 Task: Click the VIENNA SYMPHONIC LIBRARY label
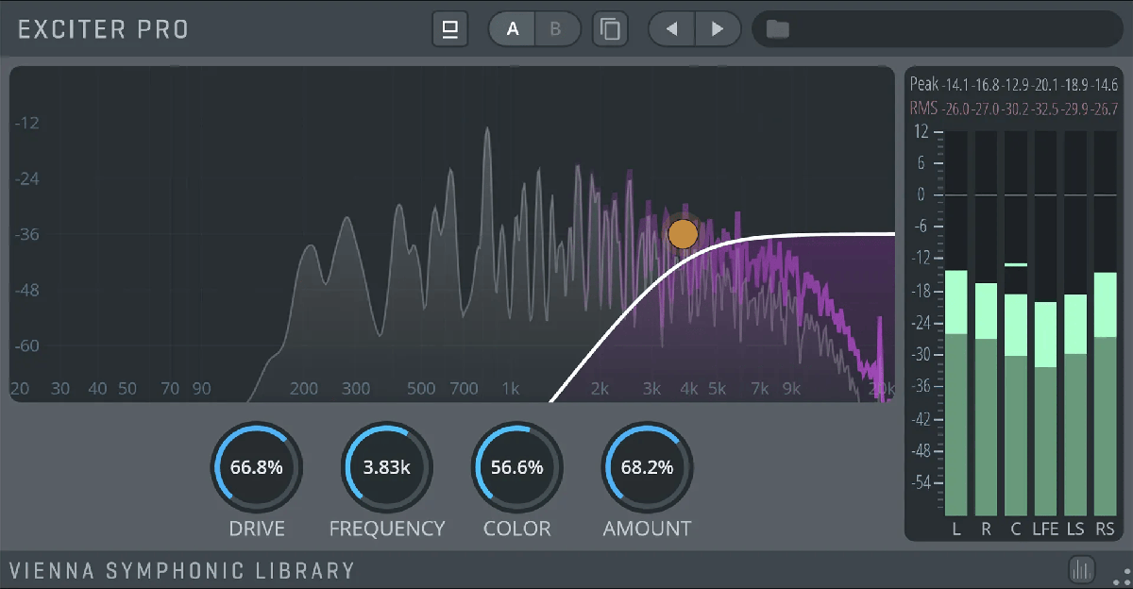182,571
